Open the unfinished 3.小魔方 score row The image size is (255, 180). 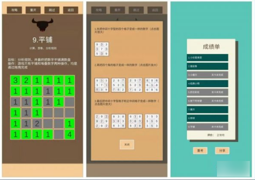(x=207, y=75)
